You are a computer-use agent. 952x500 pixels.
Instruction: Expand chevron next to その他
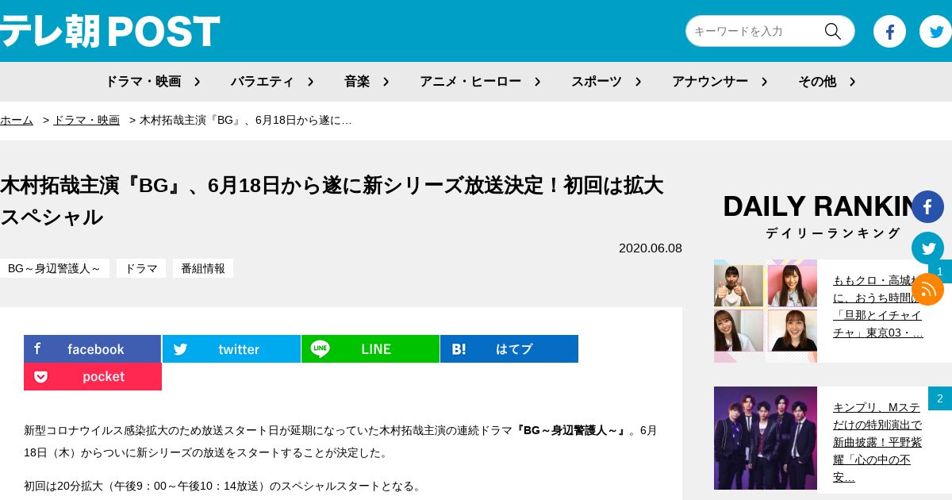coord(852,81)
